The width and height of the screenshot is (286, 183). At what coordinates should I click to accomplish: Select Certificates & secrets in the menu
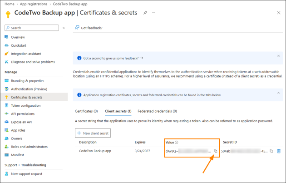tap(35, 97)
